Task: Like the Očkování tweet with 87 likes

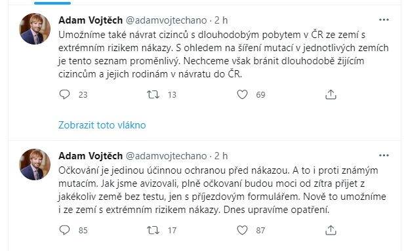Action: click(242, 230)
